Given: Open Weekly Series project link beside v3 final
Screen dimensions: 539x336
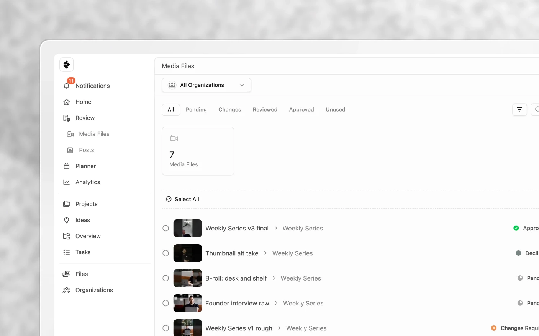Looking at the screenshot, I should (303, 228).
